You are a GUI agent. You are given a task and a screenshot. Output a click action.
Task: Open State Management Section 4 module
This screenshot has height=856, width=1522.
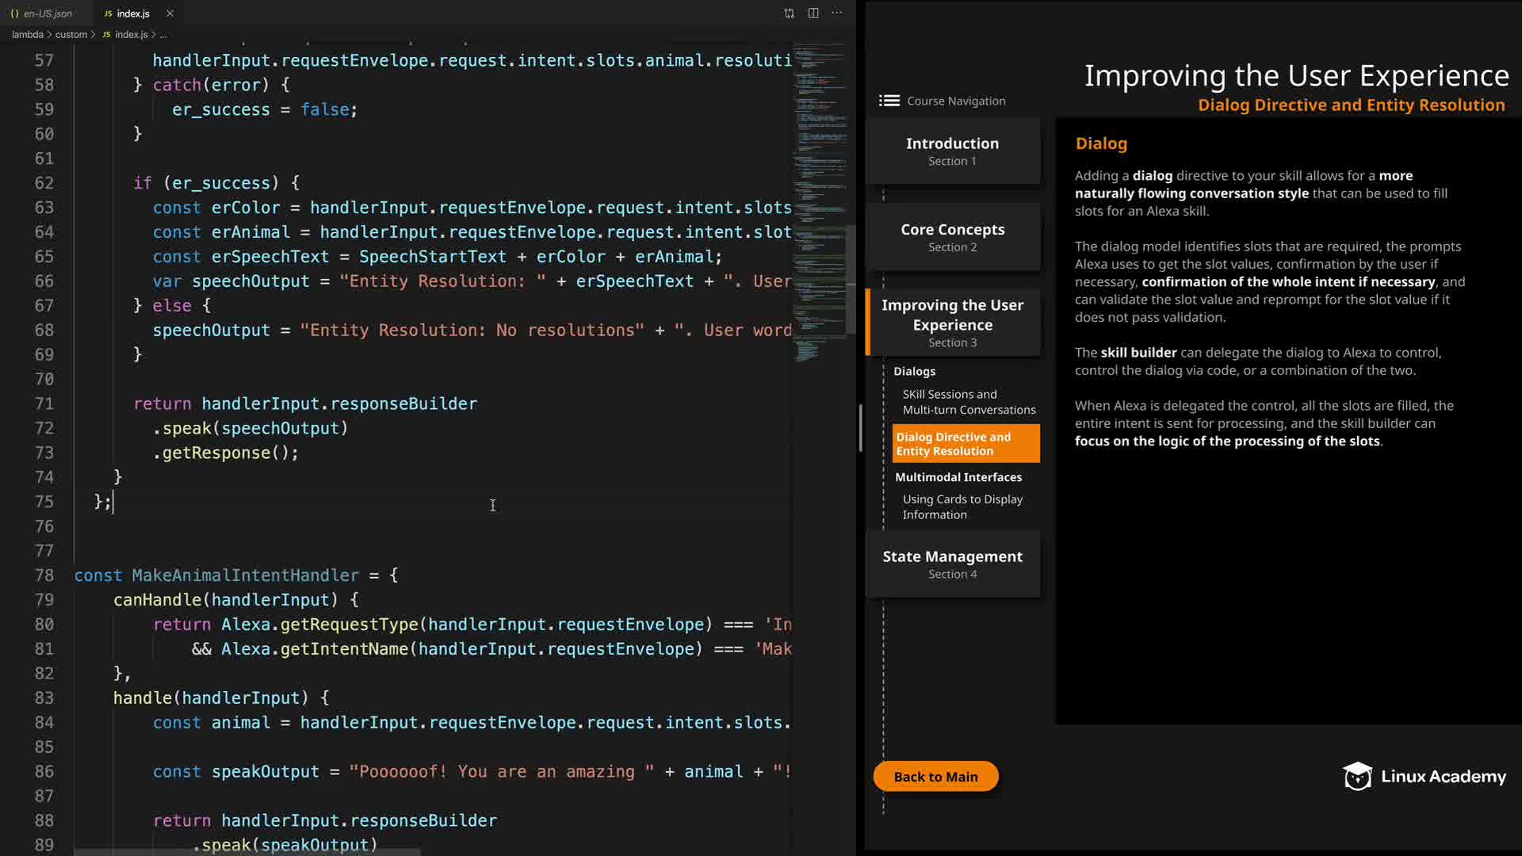(952, 564)
